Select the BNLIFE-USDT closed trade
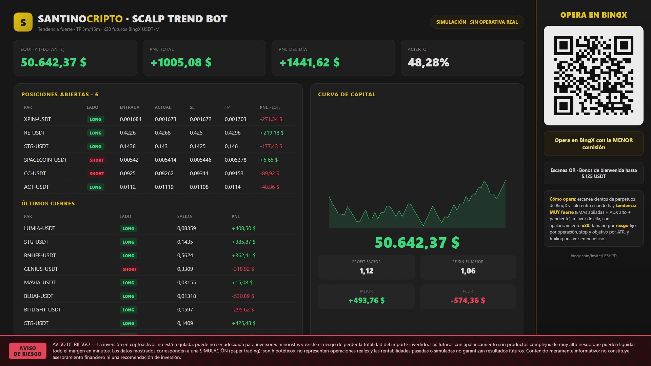The image size is (651, 366). pyautogui.click(x=158, y=256)
